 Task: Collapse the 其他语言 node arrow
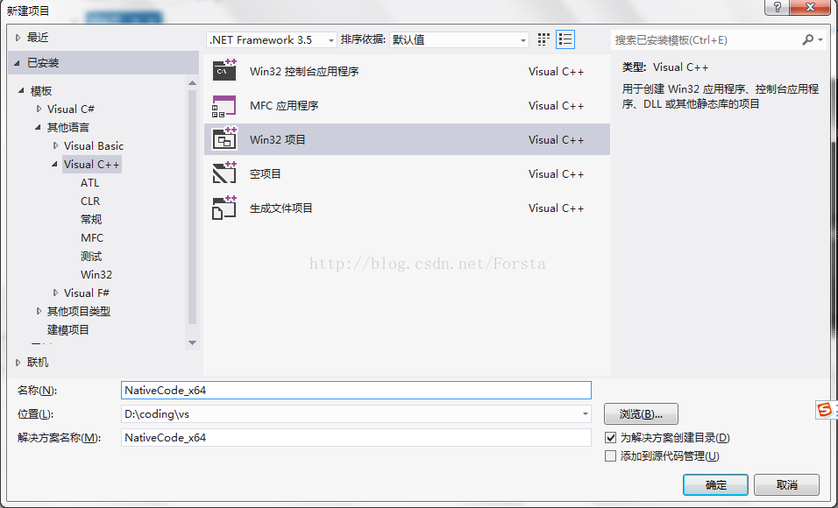[x=38, y=127]
